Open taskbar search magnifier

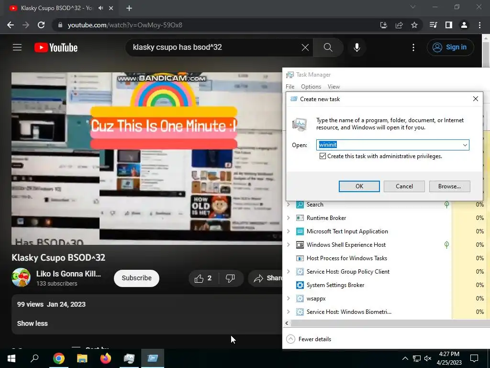point(34,358)
